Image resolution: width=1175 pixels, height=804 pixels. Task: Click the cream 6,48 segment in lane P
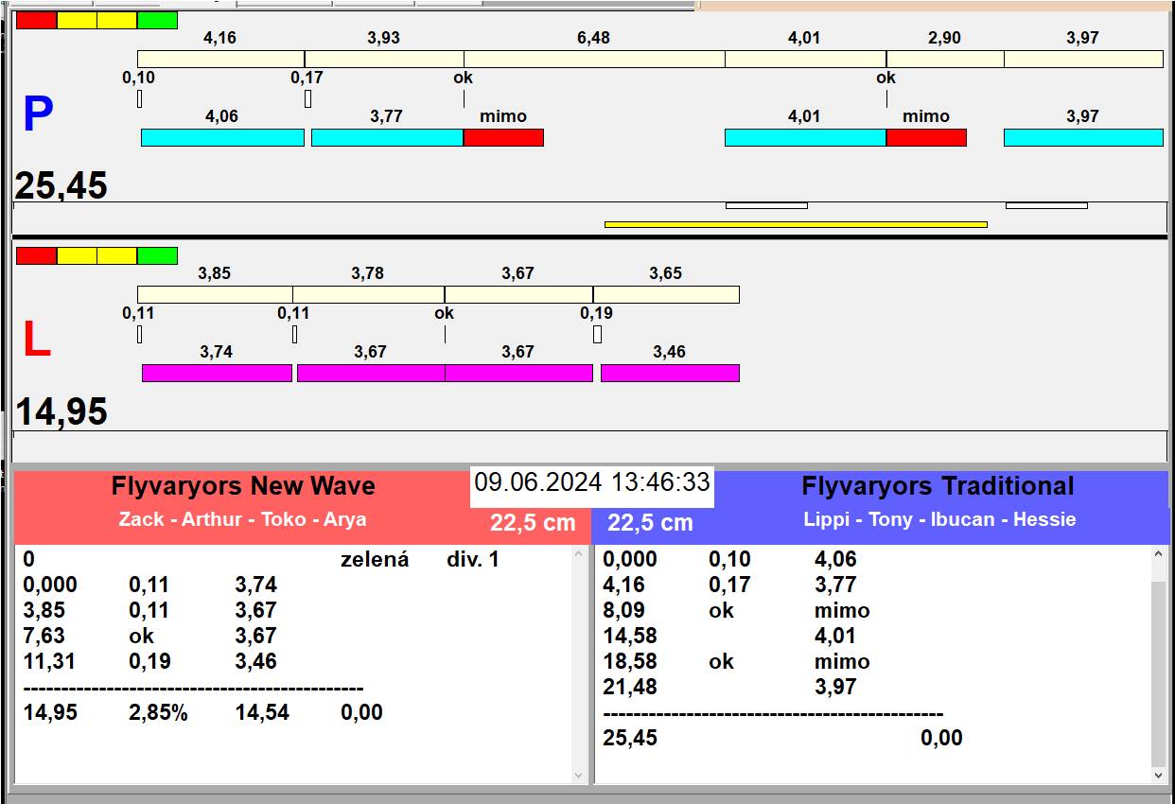click(x=594, y=59)
